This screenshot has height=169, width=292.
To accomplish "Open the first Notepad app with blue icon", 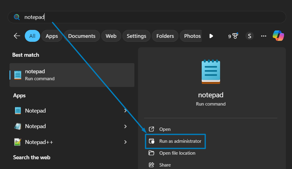I will click(18, 111).
